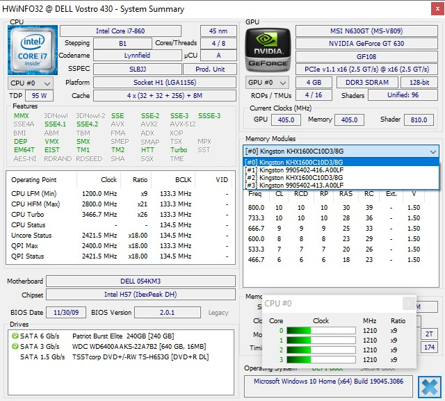Click the PCIe v1.1 x16 bus field

coord(366,69)
